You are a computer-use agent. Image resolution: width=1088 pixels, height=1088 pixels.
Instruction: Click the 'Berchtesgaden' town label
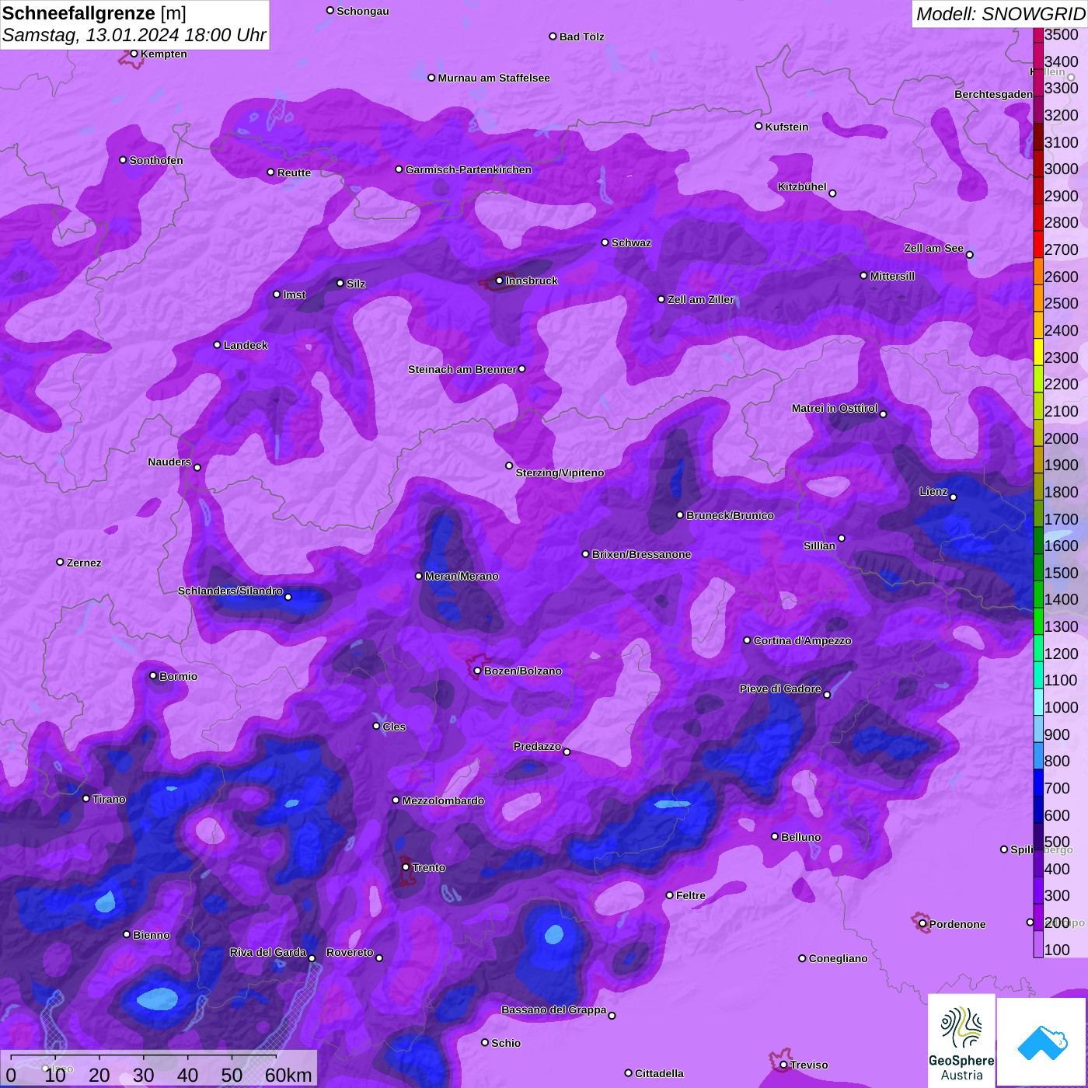[993, 94]
